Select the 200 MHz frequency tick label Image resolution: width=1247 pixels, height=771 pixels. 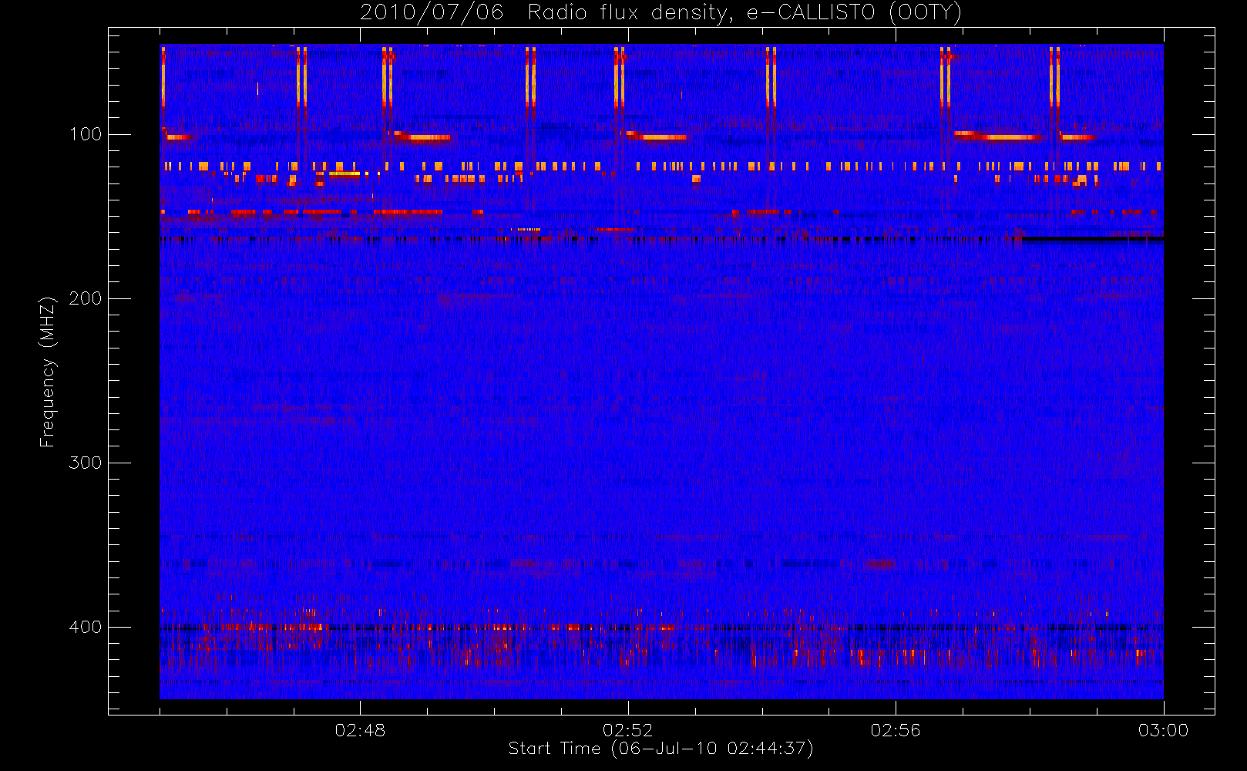pos(86,298)
